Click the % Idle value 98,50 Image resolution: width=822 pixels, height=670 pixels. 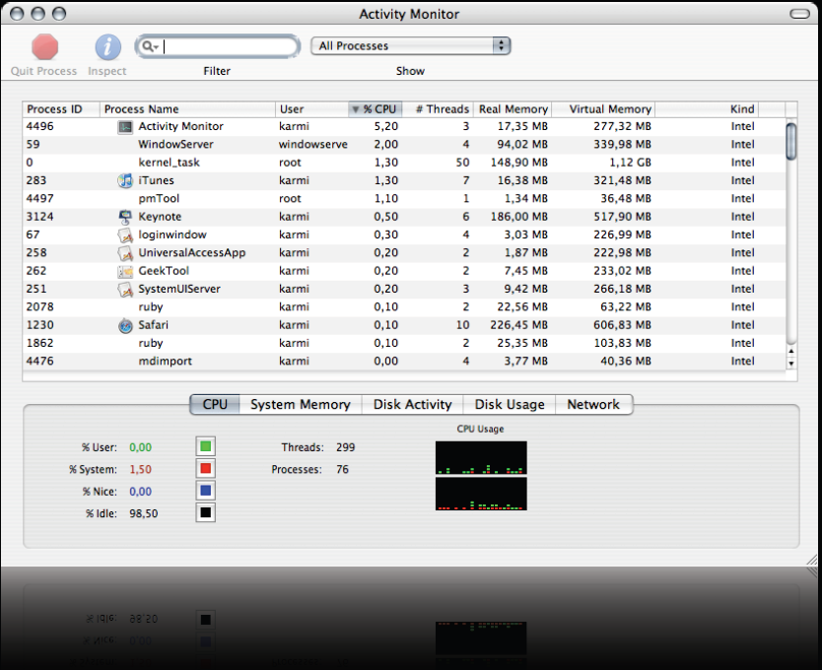[144, 513]
